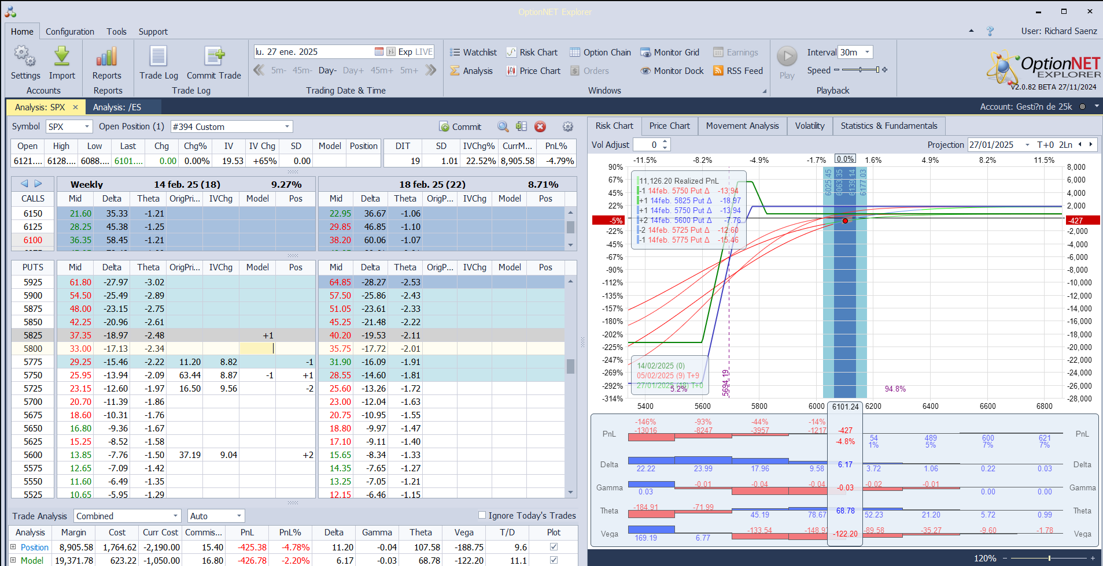The image size is (1103, 566).
Task: Step back 45 minutes with 45m-
Action: pyautogui.click(x=302, y=70)
